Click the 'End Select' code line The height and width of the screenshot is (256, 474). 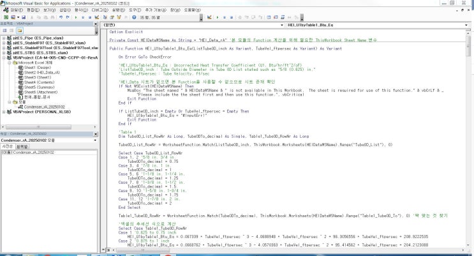click(x=130, y=207)
